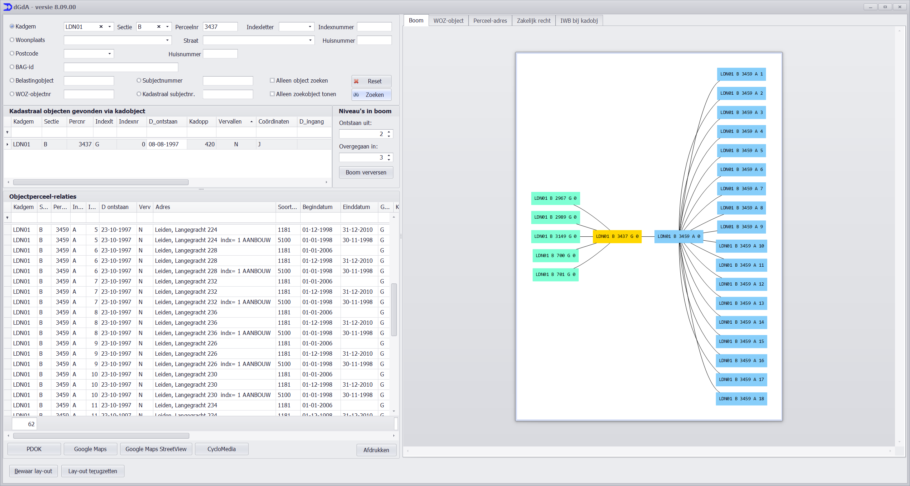
Task: Open the Woonplaats dropdown
Action: click(x=167, y=40)
